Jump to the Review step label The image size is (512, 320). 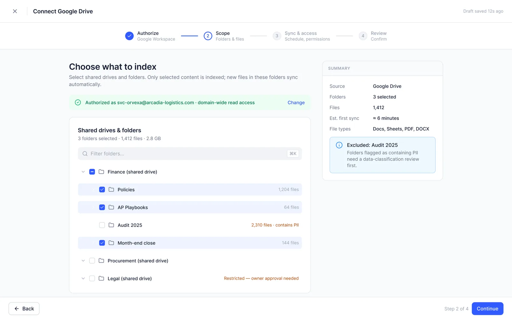pos(379,33)
